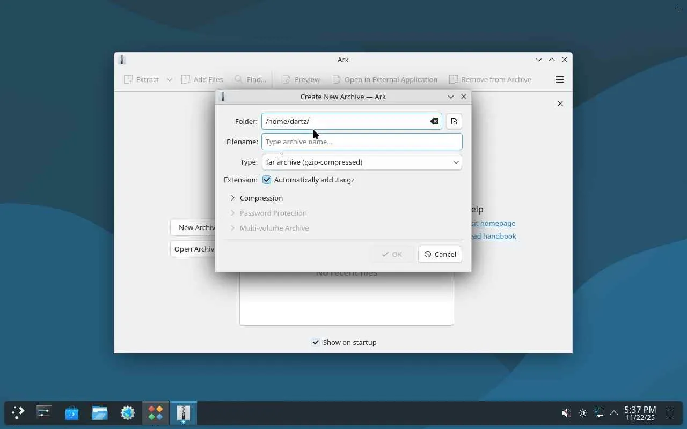Expand hidden system tray icons
This screenshot has width=687, height=429.
point(614,413)
